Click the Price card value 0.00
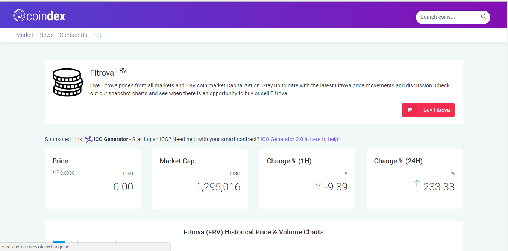Viewport: 508px width, 251px height. click(123, 187)
